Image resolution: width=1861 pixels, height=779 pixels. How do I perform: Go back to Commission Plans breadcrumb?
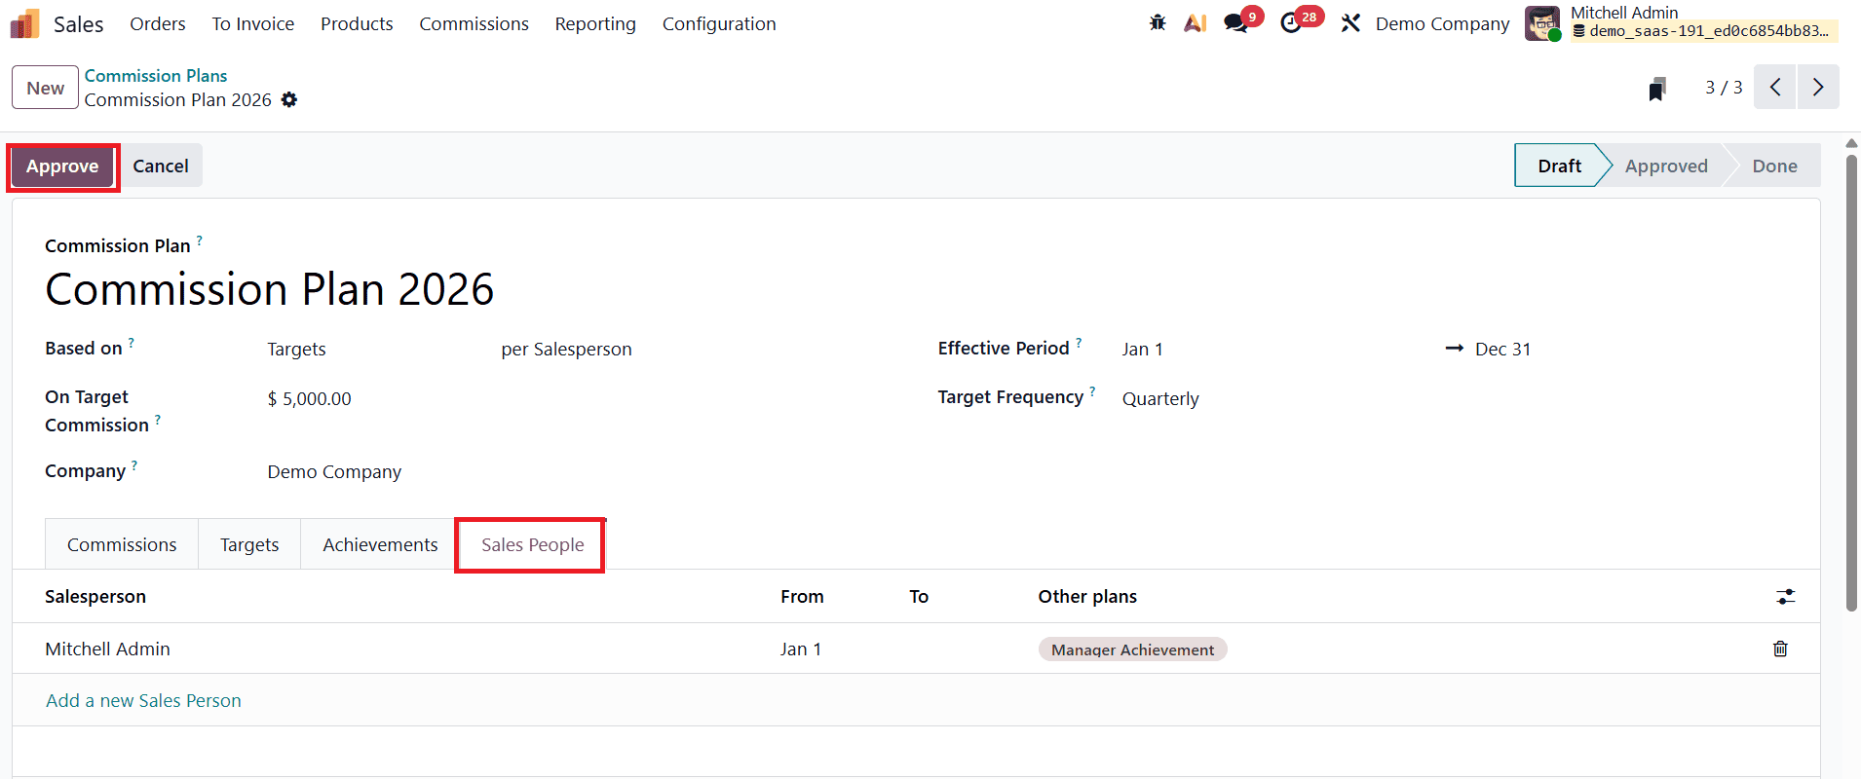coord(156,75)
